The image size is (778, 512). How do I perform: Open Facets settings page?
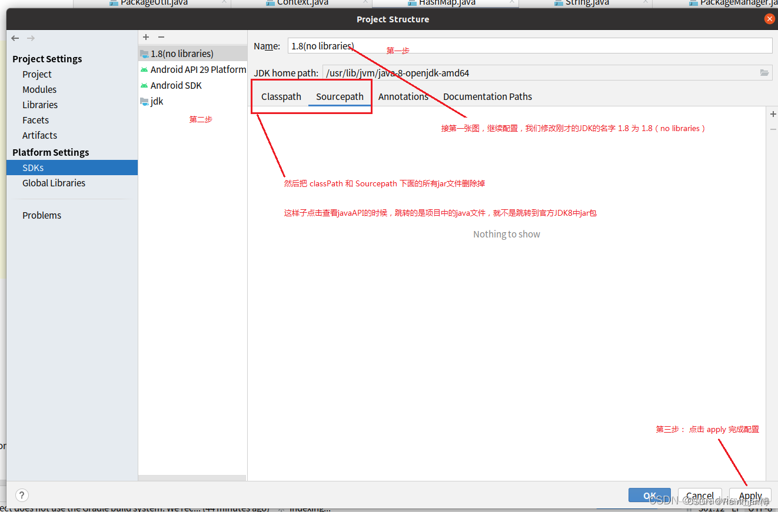pyautogui.click(x=35, y=120)
